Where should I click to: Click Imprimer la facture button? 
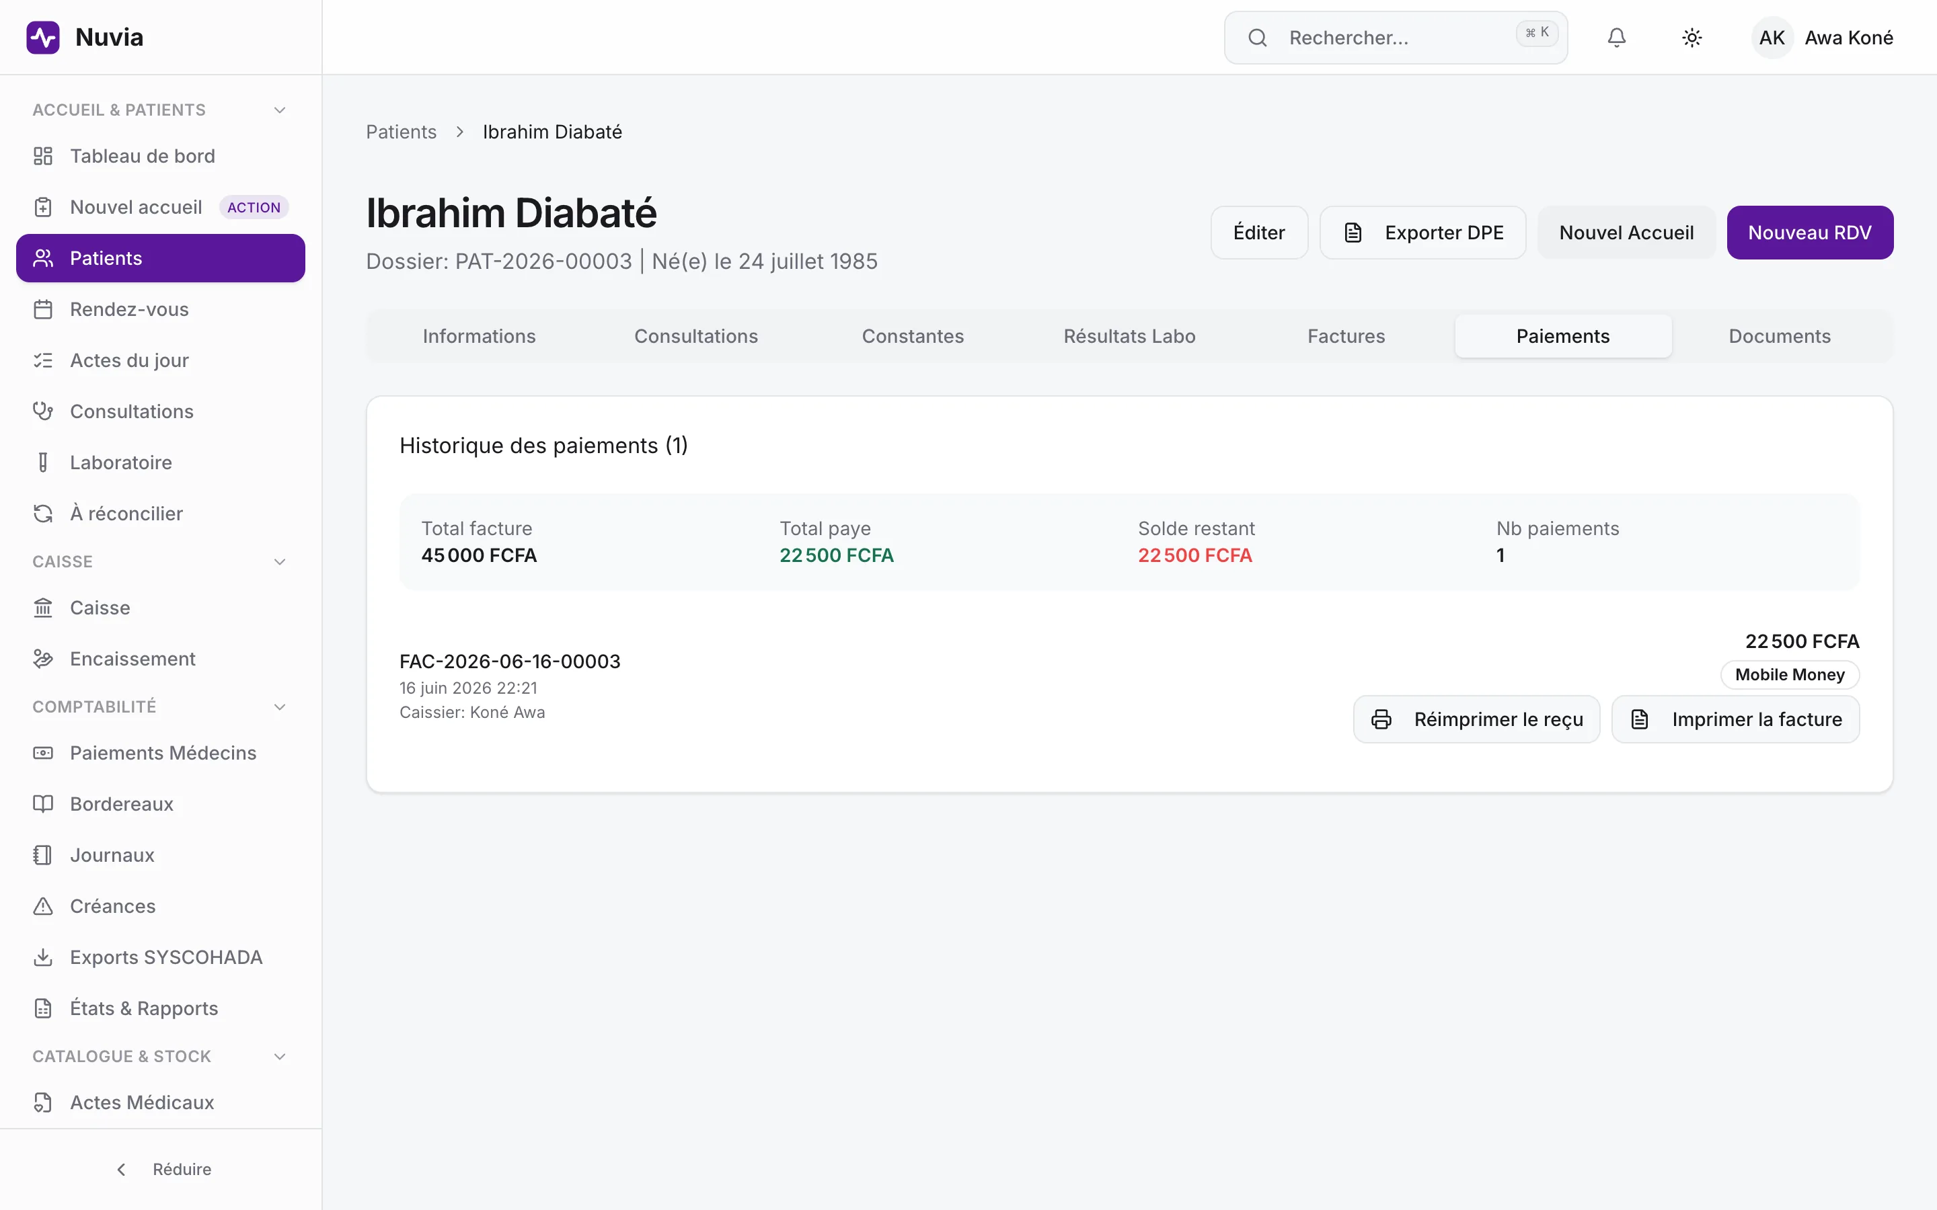(1735, 719)
